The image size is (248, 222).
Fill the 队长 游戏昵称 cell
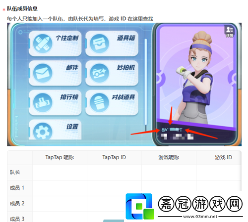(169, 173)
